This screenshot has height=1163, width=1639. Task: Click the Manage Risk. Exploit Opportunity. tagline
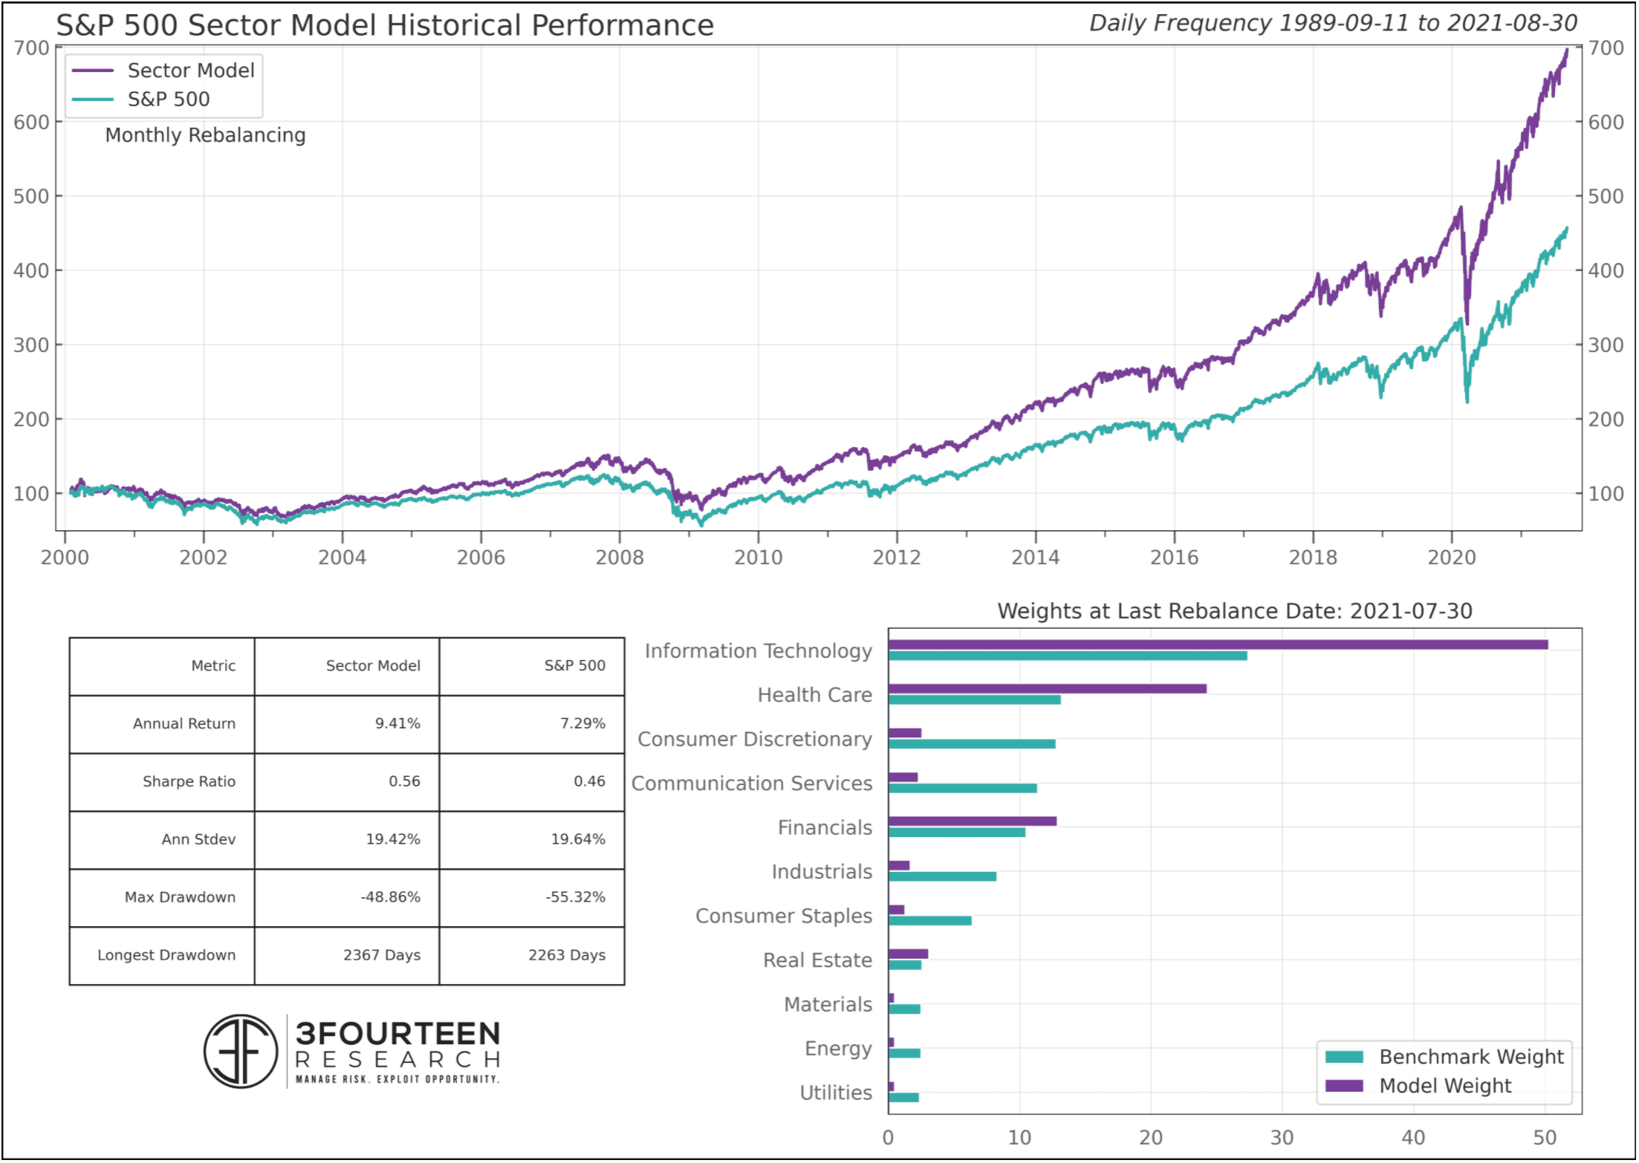(397, 1079)
